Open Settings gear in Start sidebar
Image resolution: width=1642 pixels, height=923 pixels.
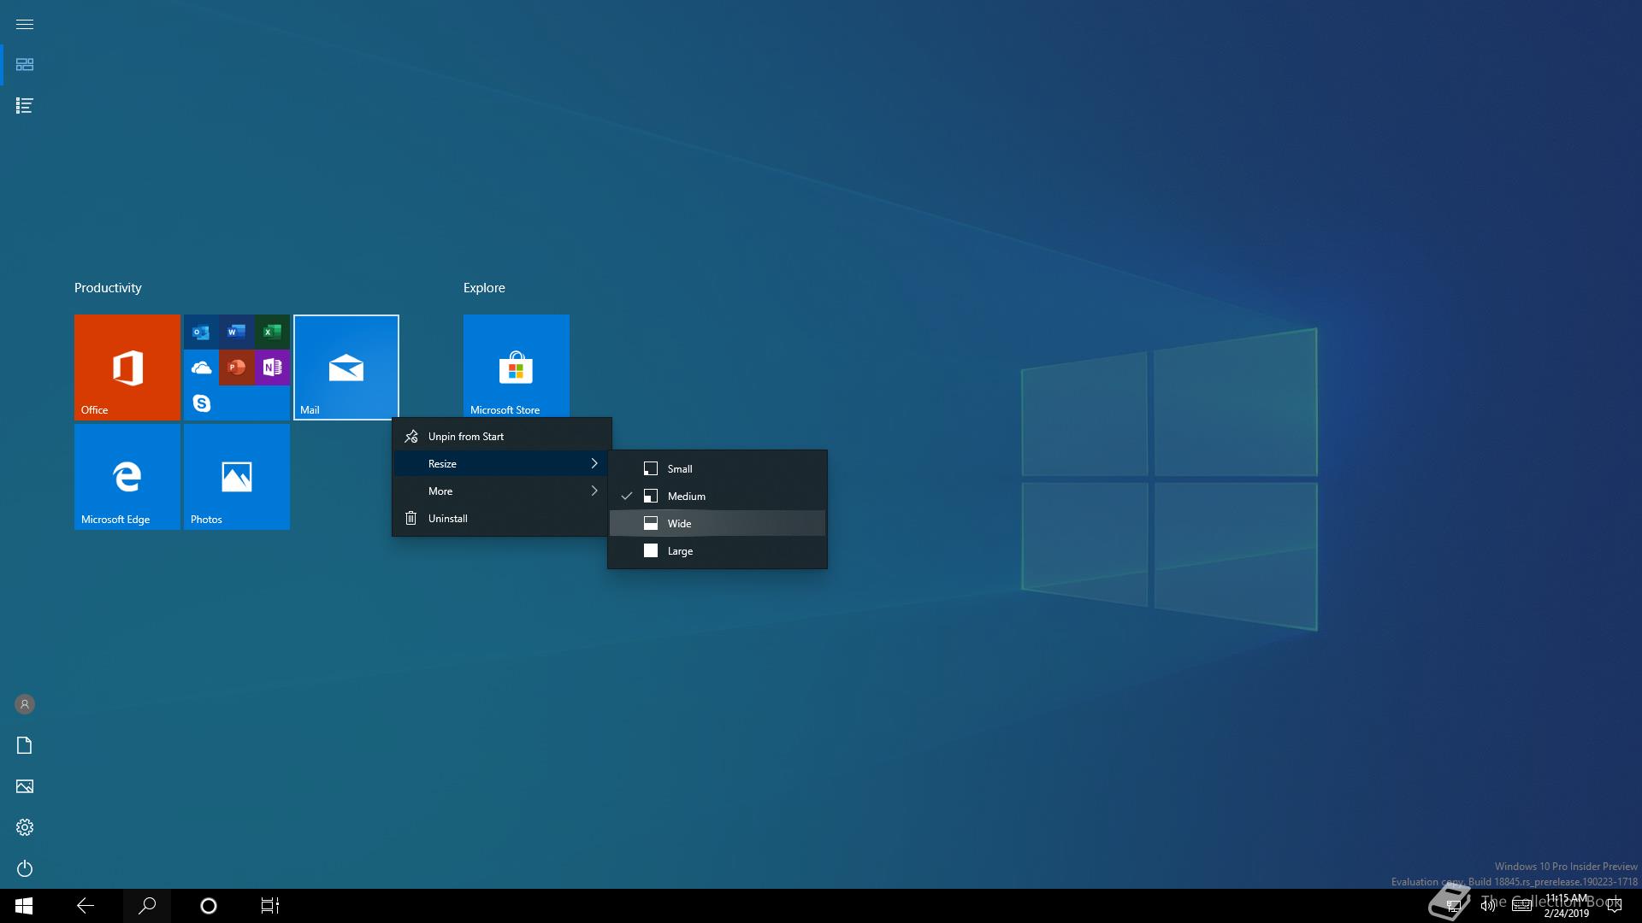tap(25, 827)
